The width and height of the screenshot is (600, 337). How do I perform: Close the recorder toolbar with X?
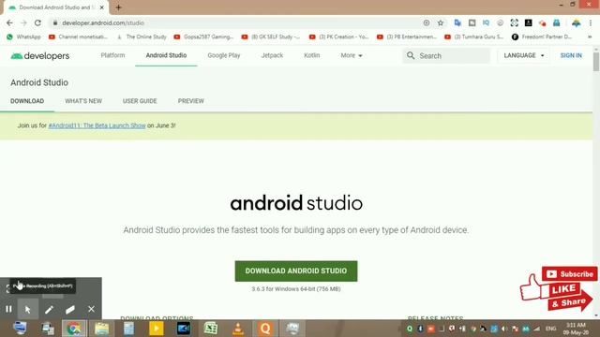pyautogui.click(x=91, y=309)
